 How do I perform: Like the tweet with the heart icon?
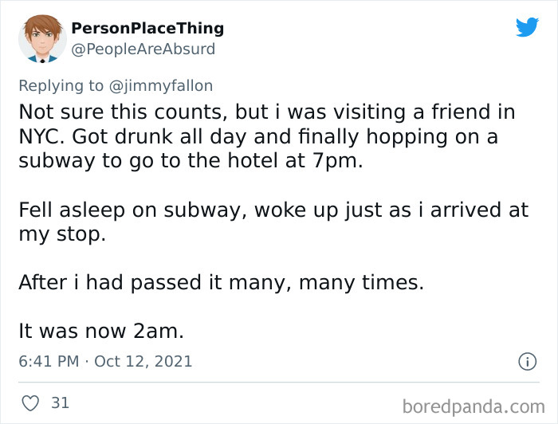pyautogui.click(x=30, y=403)
